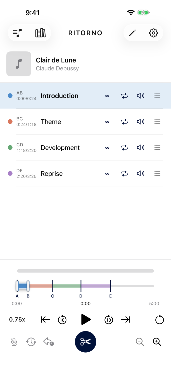Image resolution: width=171 pixels, height=372 pixels.
Task: Change the 0.75x playback speed
Action: pos(17,320)
